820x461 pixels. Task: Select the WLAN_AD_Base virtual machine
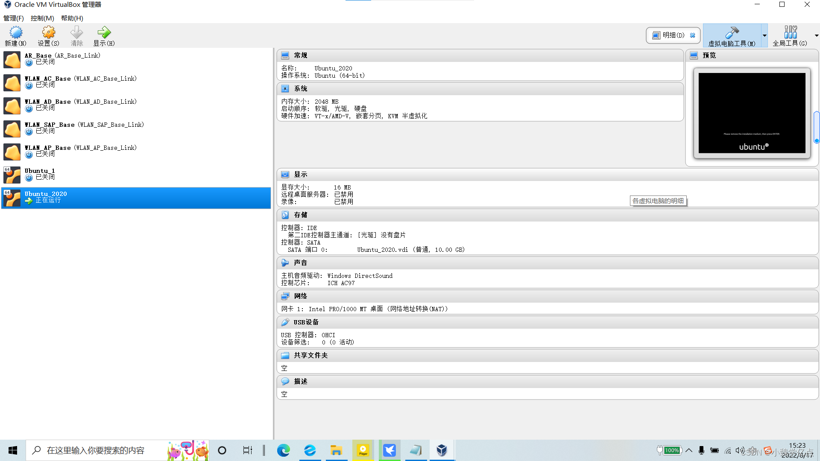click(x=136, y=105)
